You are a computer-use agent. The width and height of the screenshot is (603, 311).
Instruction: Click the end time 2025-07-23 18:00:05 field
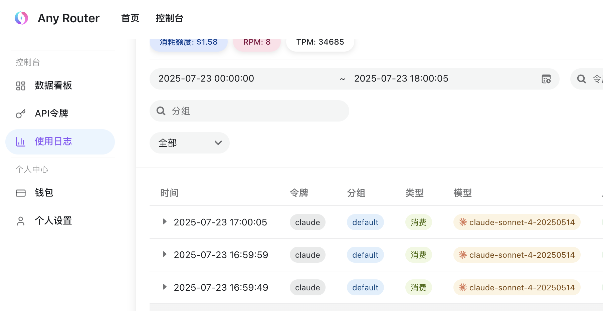(401, 79)
